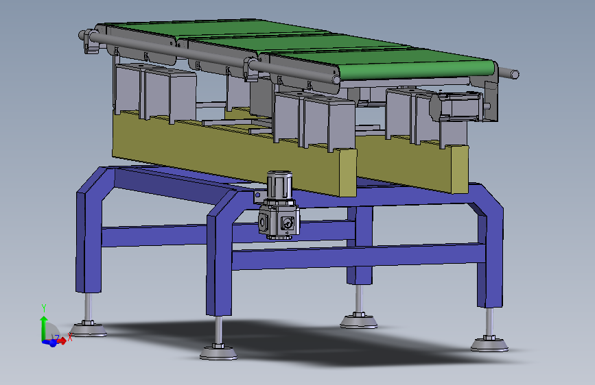This screenshot has height=385, width=595.
Task: Select the lower front cross brace of blue frame
Action: pos(359,256)
